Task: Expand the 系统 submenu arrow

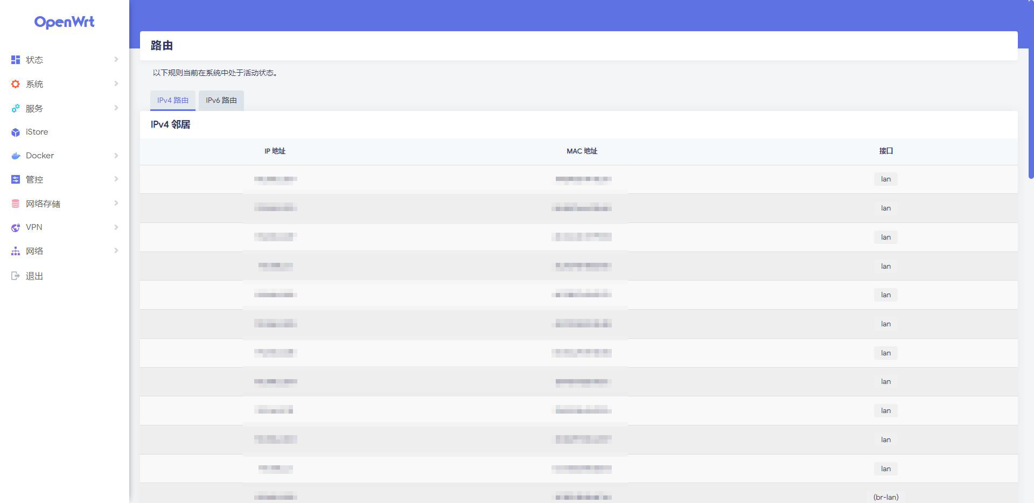Action: tap(116, 83)
